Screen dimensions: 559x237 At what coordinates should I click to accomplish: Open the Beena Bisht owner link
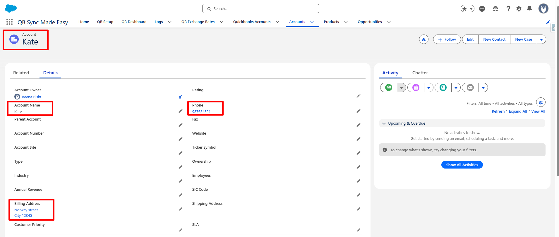click(x=32, y=97)
